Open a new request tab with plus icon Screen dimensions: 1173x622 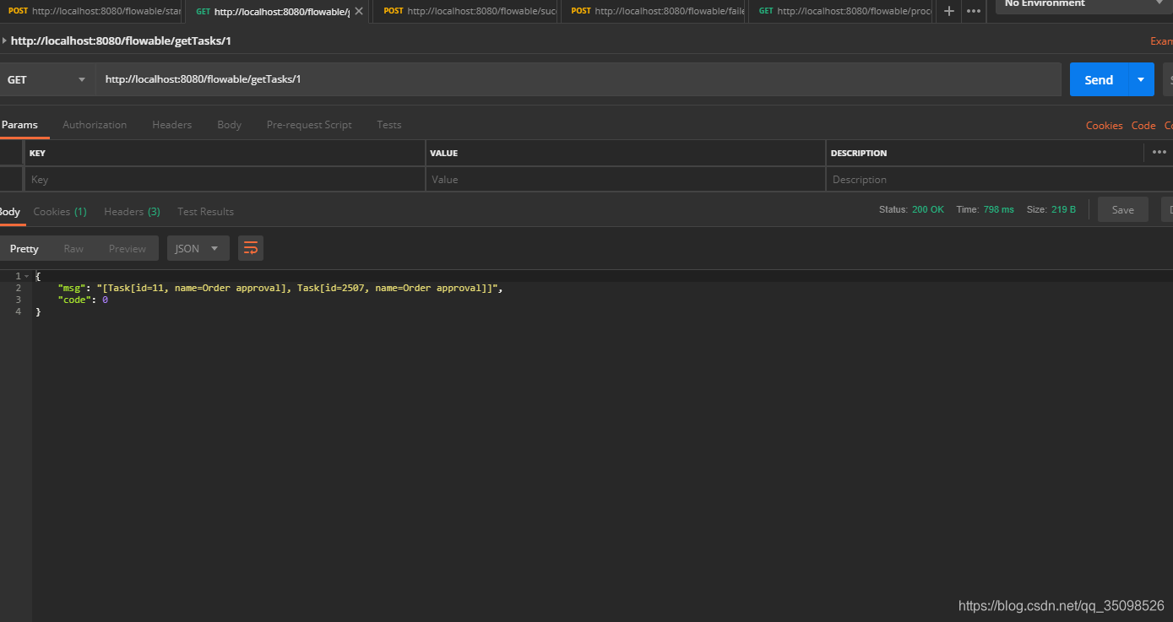coord(948,11)
